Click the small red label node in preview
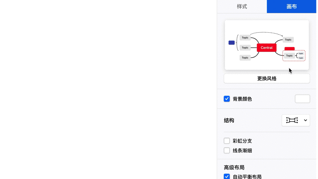 click(x=290, y=48)
